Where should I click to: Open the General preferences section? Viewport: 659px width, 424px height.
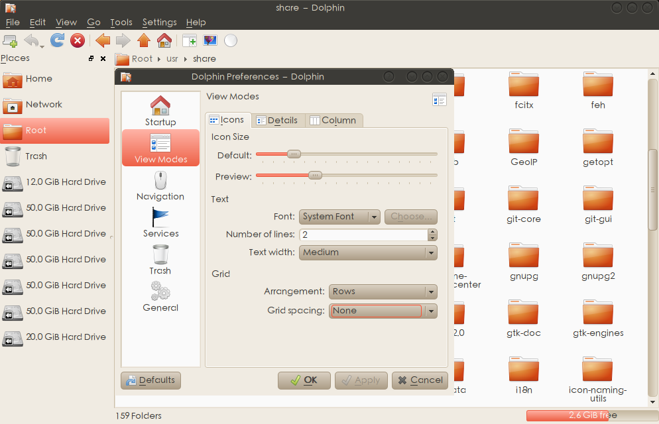160,297
